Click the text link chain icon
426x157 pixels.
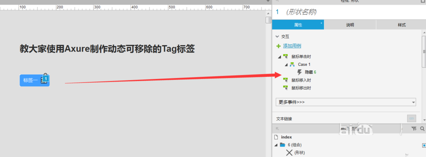point(412,119)
